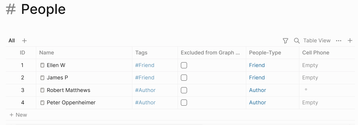Add a new view with the plus next to All

(24, 41)
